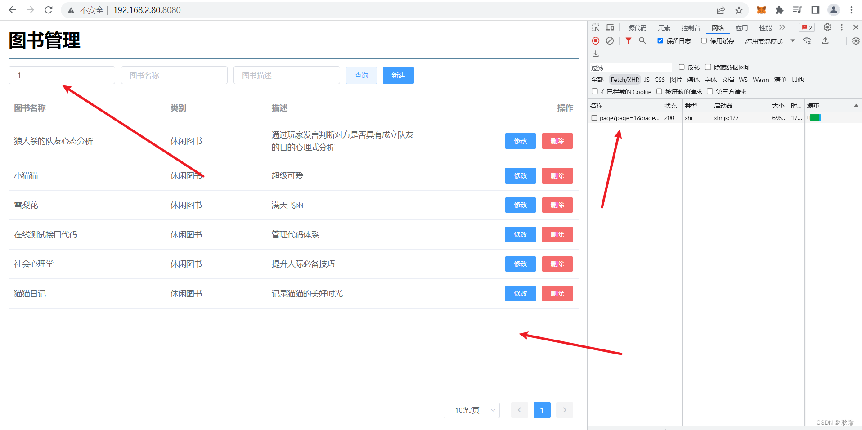Viewport: 862px width, 430px height.
Task: Switch to the 元素 DevTools tab
Action: coord(664,28)
